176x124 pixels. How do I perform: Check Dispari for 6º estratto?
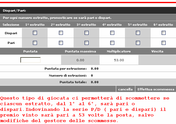point(163,33)
